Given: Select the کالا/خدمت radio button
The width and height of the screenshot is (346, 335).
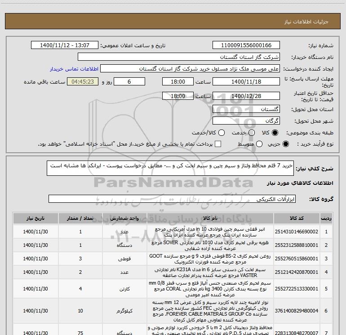Looking at the screenshot, I should tap(222, 133).
